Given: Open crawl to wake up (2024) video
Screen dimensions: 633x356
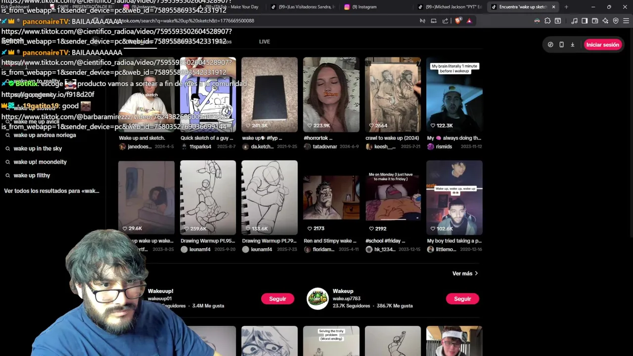Looking at the screenshot, I should coord(393,94).
